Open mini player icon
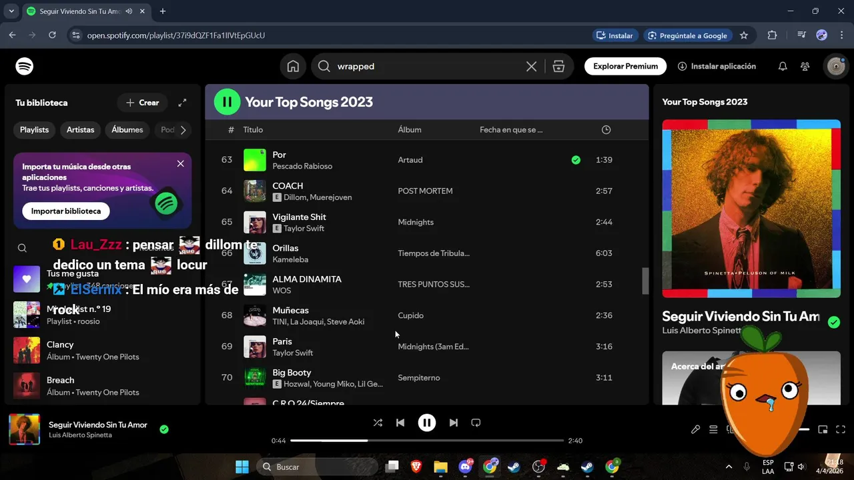 tap(823, 429)
